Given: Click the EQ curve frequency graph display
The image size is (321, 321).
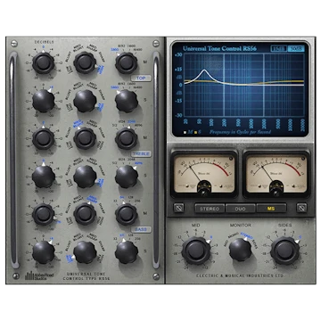Looking at the screenshot, I should pyautogui.click(x=244, y=85).
